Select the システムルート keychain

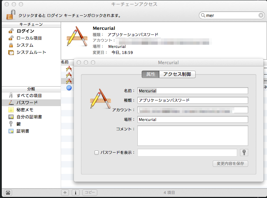(x=31, y=52)
